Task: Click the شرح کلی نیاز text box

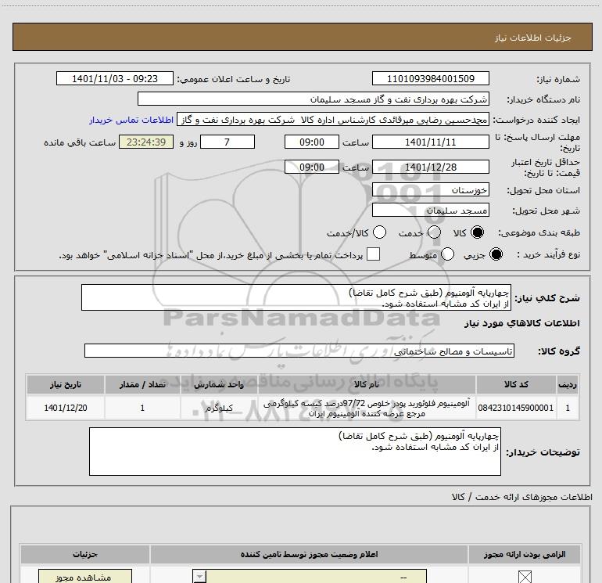Action: (296, 297)
